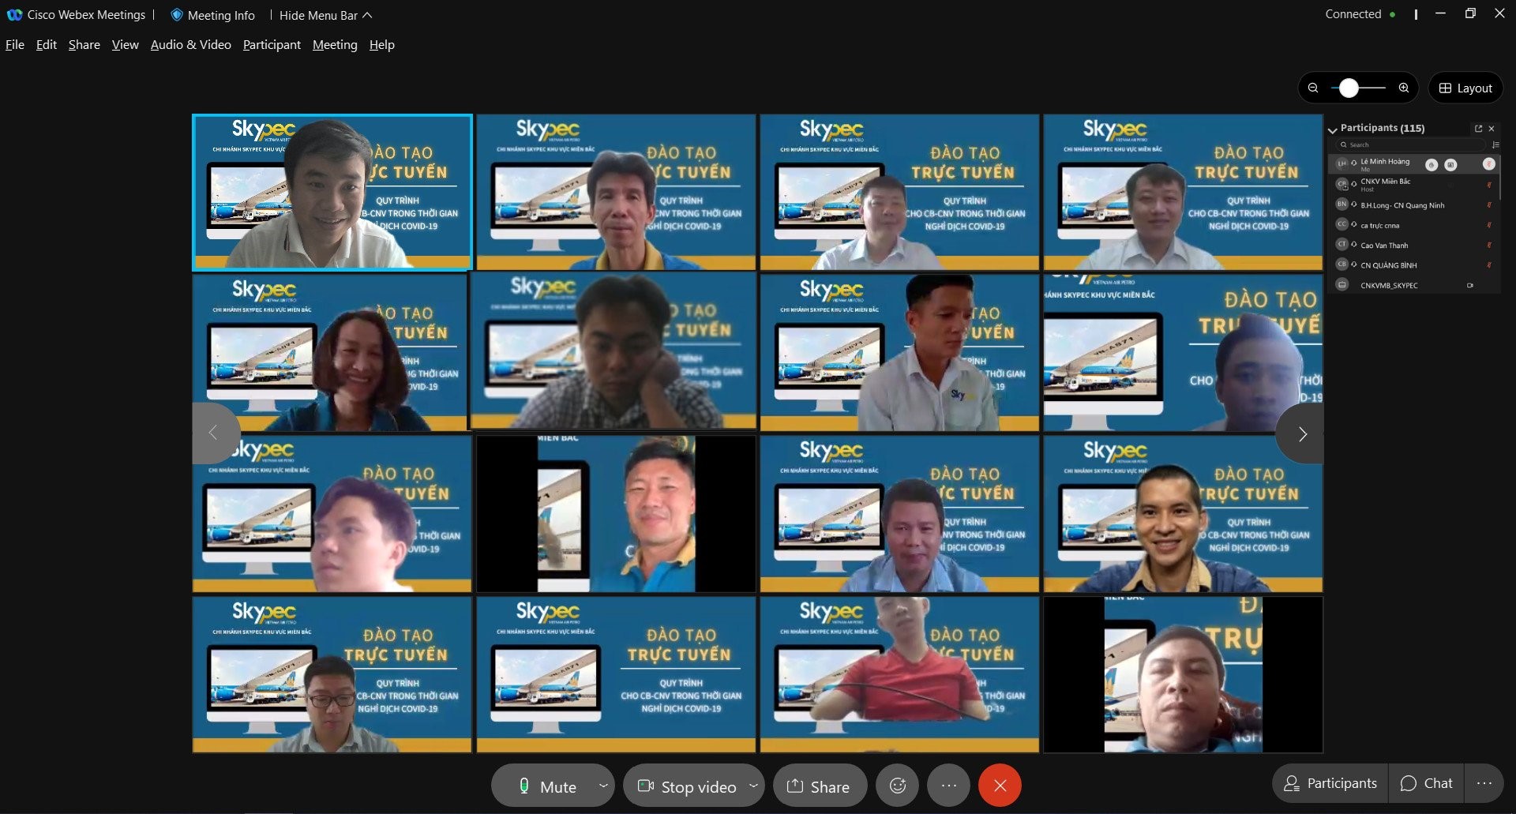Click the CB avatar of CN QUẢNG BÌNH
The height and width of the screenshot is (814, 1516).
(1342, 264)
